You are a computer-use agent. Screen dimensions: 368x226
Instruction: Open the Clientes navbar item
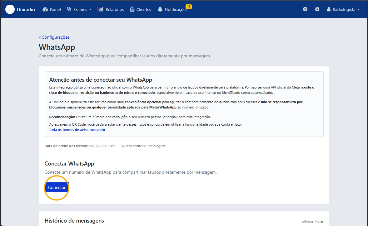tap(141, 9)
